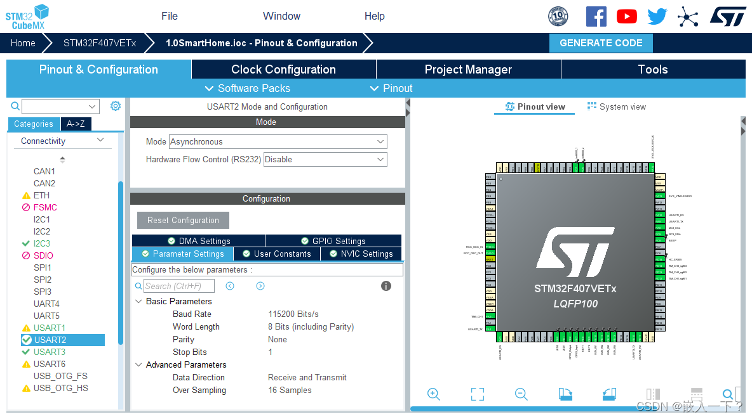The width and height of the screenshot is (752, 419).
Task: Fit chip view to screen icon
Action: [478, 394]
